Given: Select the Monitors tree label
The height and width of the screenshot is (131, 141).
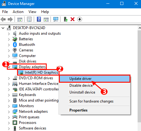Looking at the screenshot, I should coord(26,106).
